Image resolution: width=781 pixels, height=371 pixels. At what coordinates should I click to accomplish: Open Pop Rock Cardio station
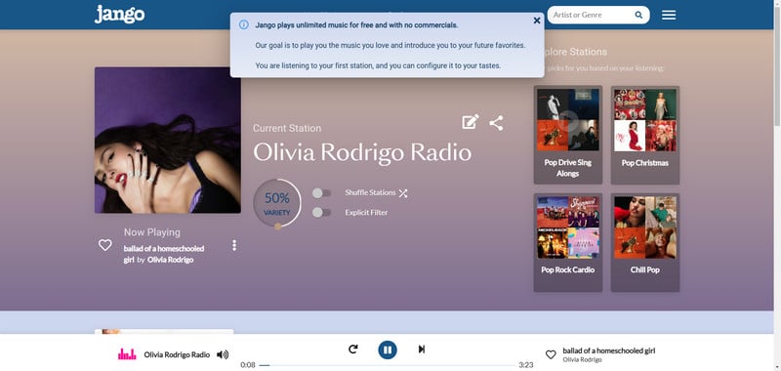pos(568,242)
